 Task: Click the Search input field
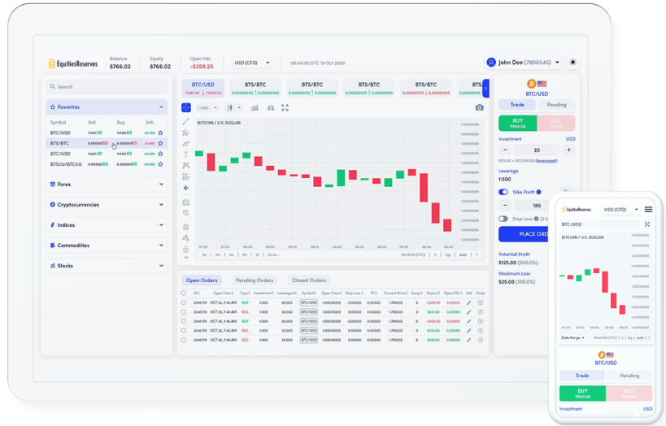pos(107,87)
